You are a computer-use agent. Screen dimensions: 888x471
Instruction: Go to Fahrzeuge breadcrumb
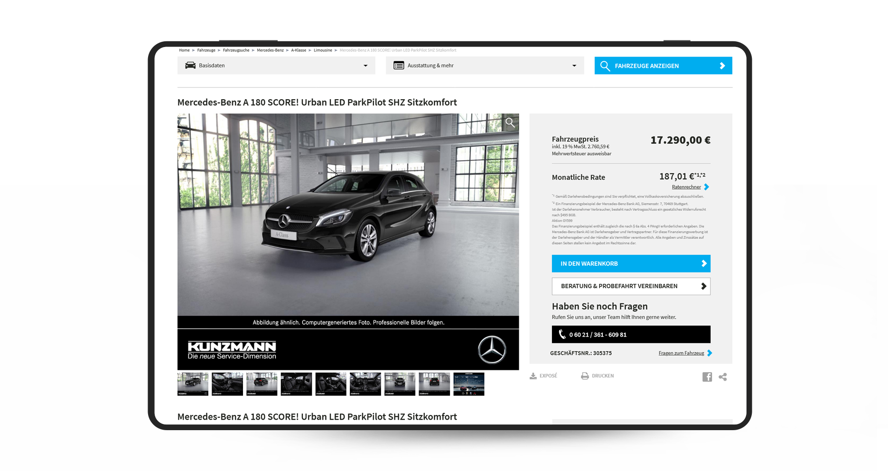point(206,50)
